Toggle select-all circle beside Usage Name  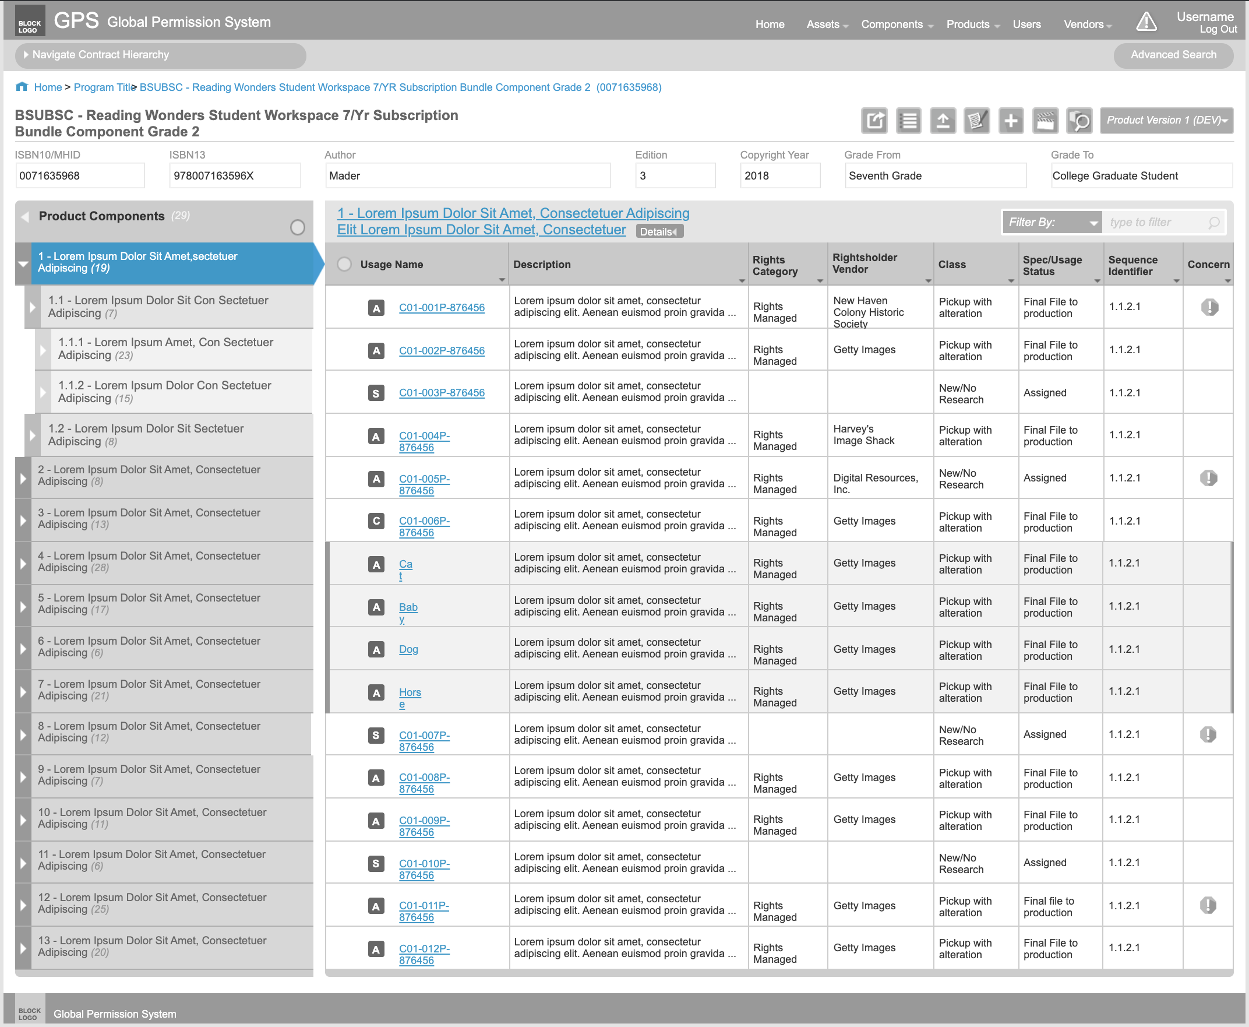pos(344,265)
